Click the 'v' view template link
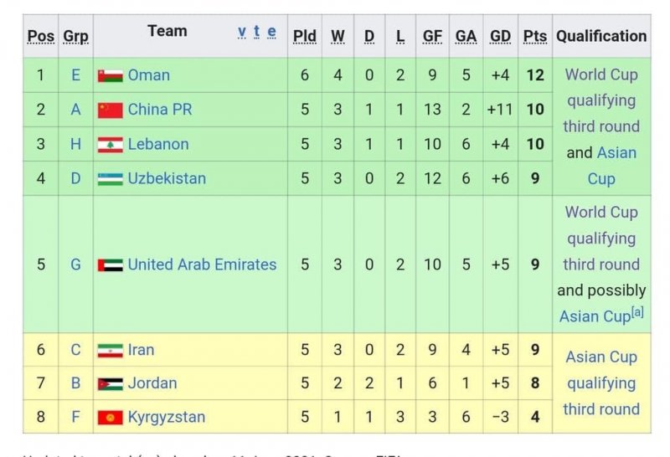Viewport: 670px width, 457px height. 242,32
